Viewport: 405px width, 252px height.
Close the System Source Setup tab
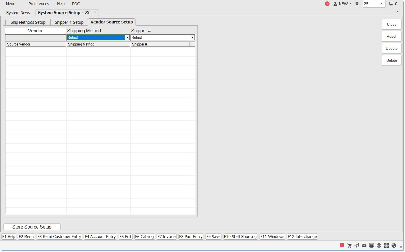pos(95,13)
